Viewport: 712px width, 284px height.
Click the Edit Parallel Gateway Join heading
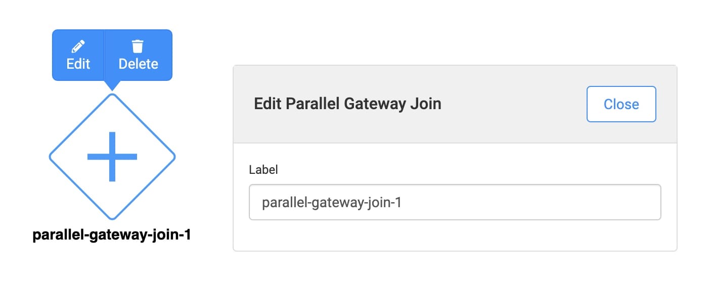click(x=347, y=104)
